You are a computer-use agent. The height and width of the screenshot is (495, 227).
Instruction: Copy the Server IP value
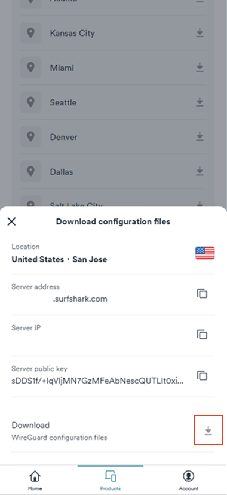(202, 335)
